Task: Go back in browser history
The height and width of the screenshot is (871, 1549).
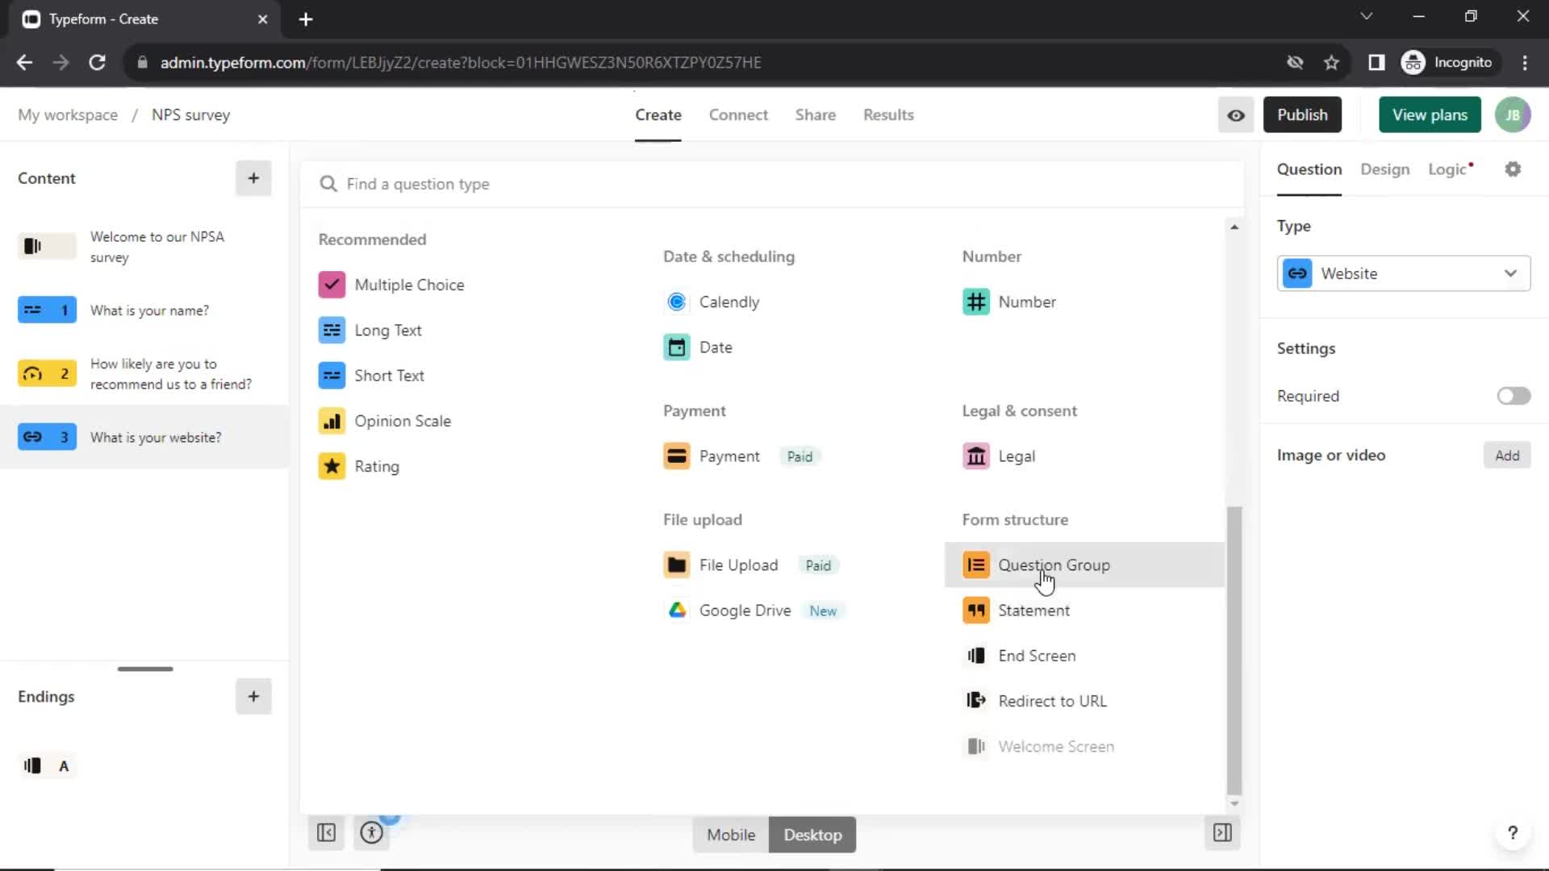Action: tap(24, 62)
